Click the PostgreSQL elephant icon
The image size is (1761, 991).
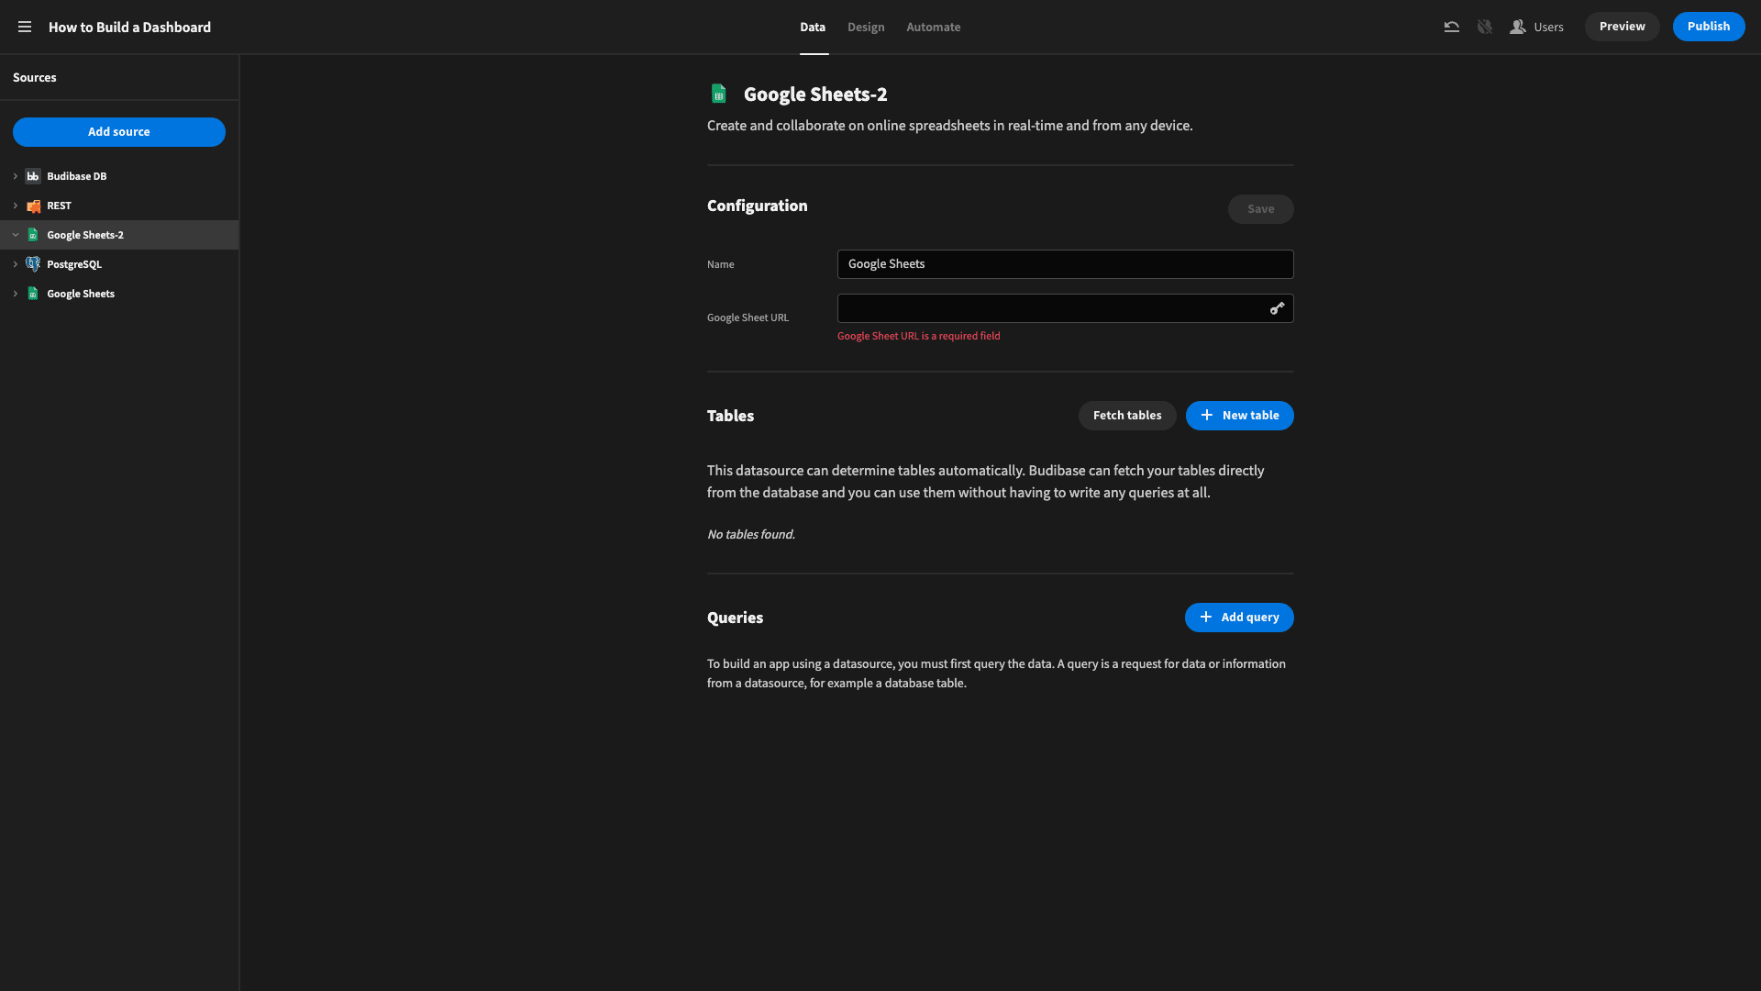33,264
